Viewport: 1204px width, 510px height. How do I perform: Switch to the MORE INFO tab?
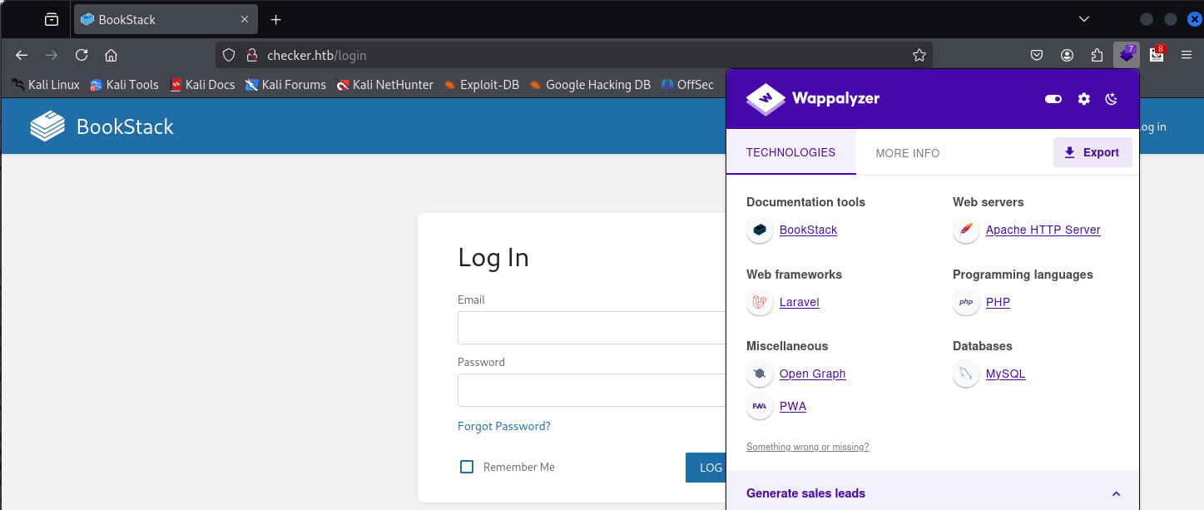coord(907,153)
